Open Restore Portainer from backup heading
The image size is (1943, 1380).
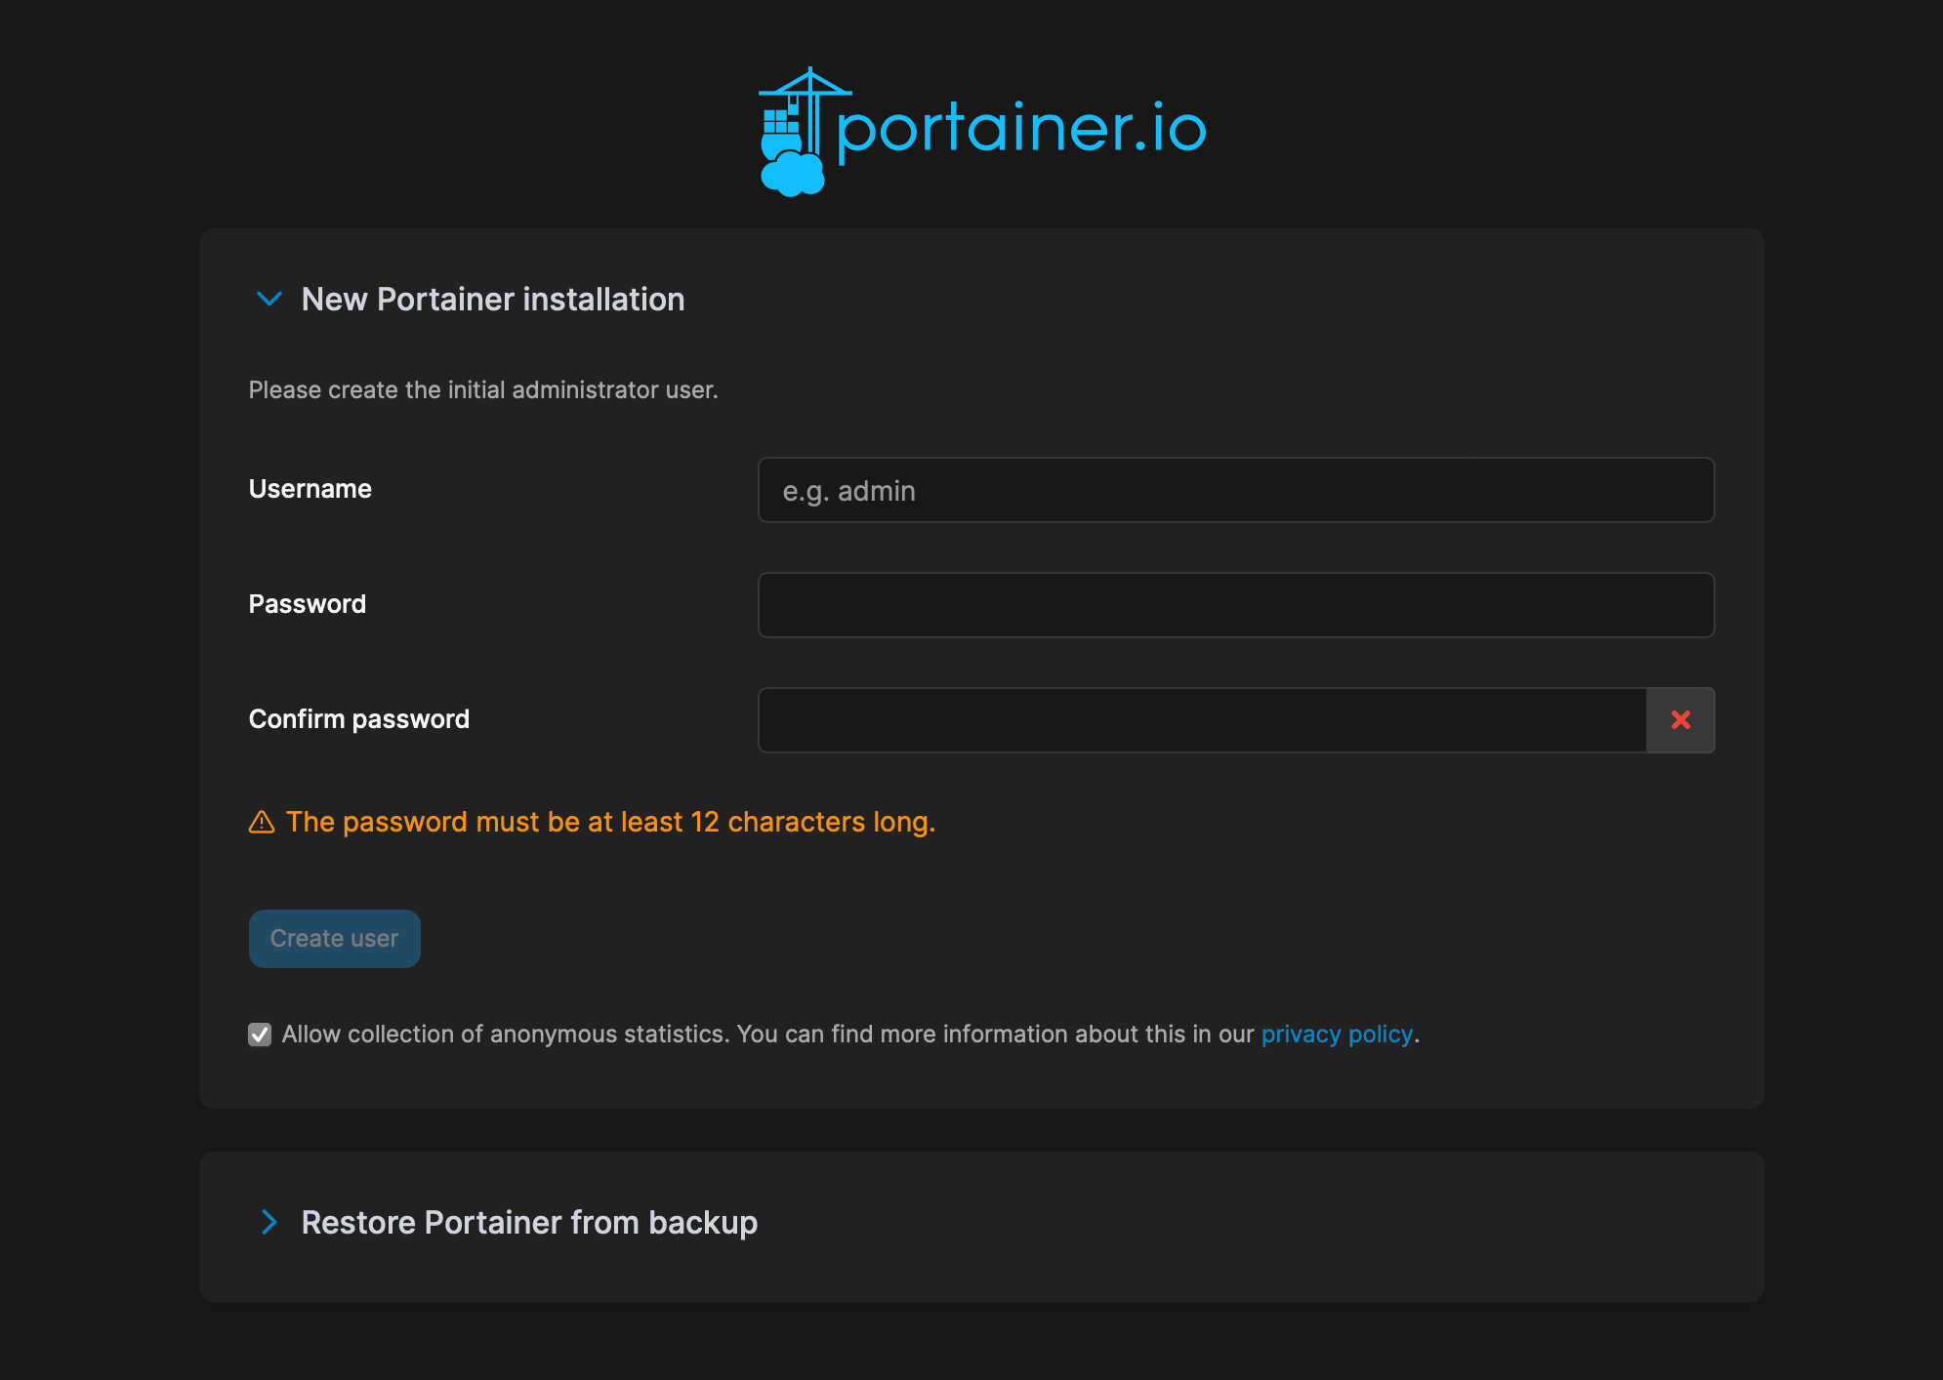[x=529, y=1223]
